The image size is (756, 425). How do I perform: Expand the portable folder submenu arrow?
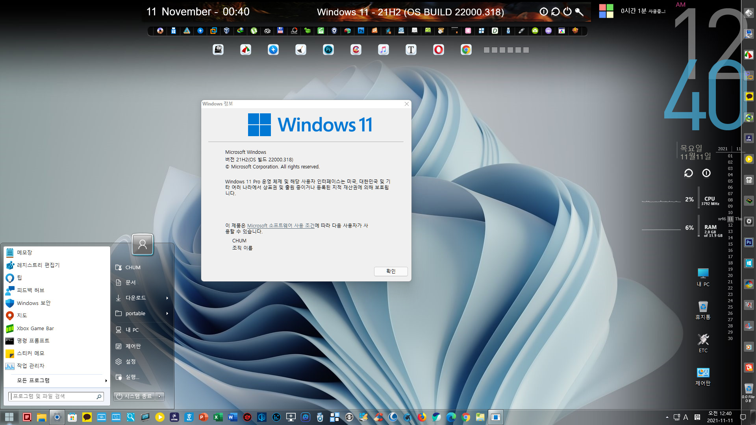tap(167, 314)
